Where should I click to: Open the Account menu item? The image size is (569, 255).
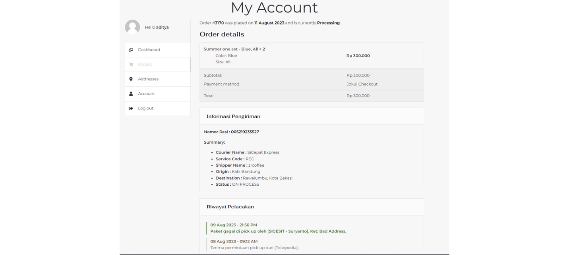146,94
